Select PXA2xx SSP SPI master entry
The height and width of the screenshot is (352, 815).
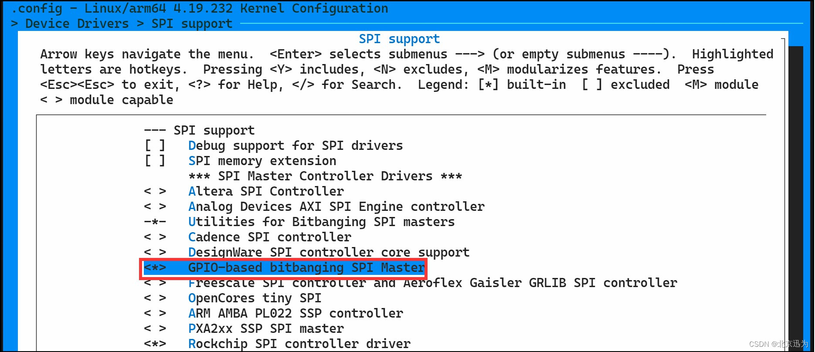266,328
